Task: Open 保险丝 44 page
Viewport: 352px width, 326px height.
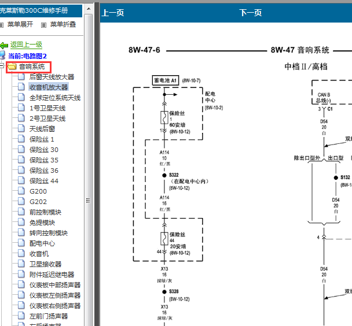Action: click(x=44, y=181)
